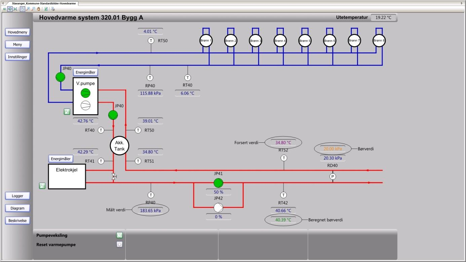Open the Energimåler above Elektrokjel
Image resolution: width=466 pixels, height=262 pixels.
[x=61, y=159]
